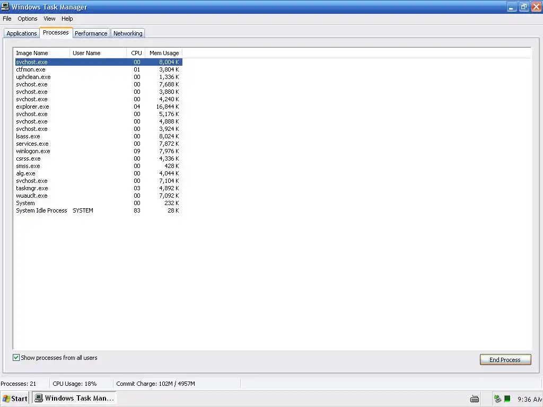Sort by the Image Name column header
543x407 pixels.
click(x=41, y=53)
